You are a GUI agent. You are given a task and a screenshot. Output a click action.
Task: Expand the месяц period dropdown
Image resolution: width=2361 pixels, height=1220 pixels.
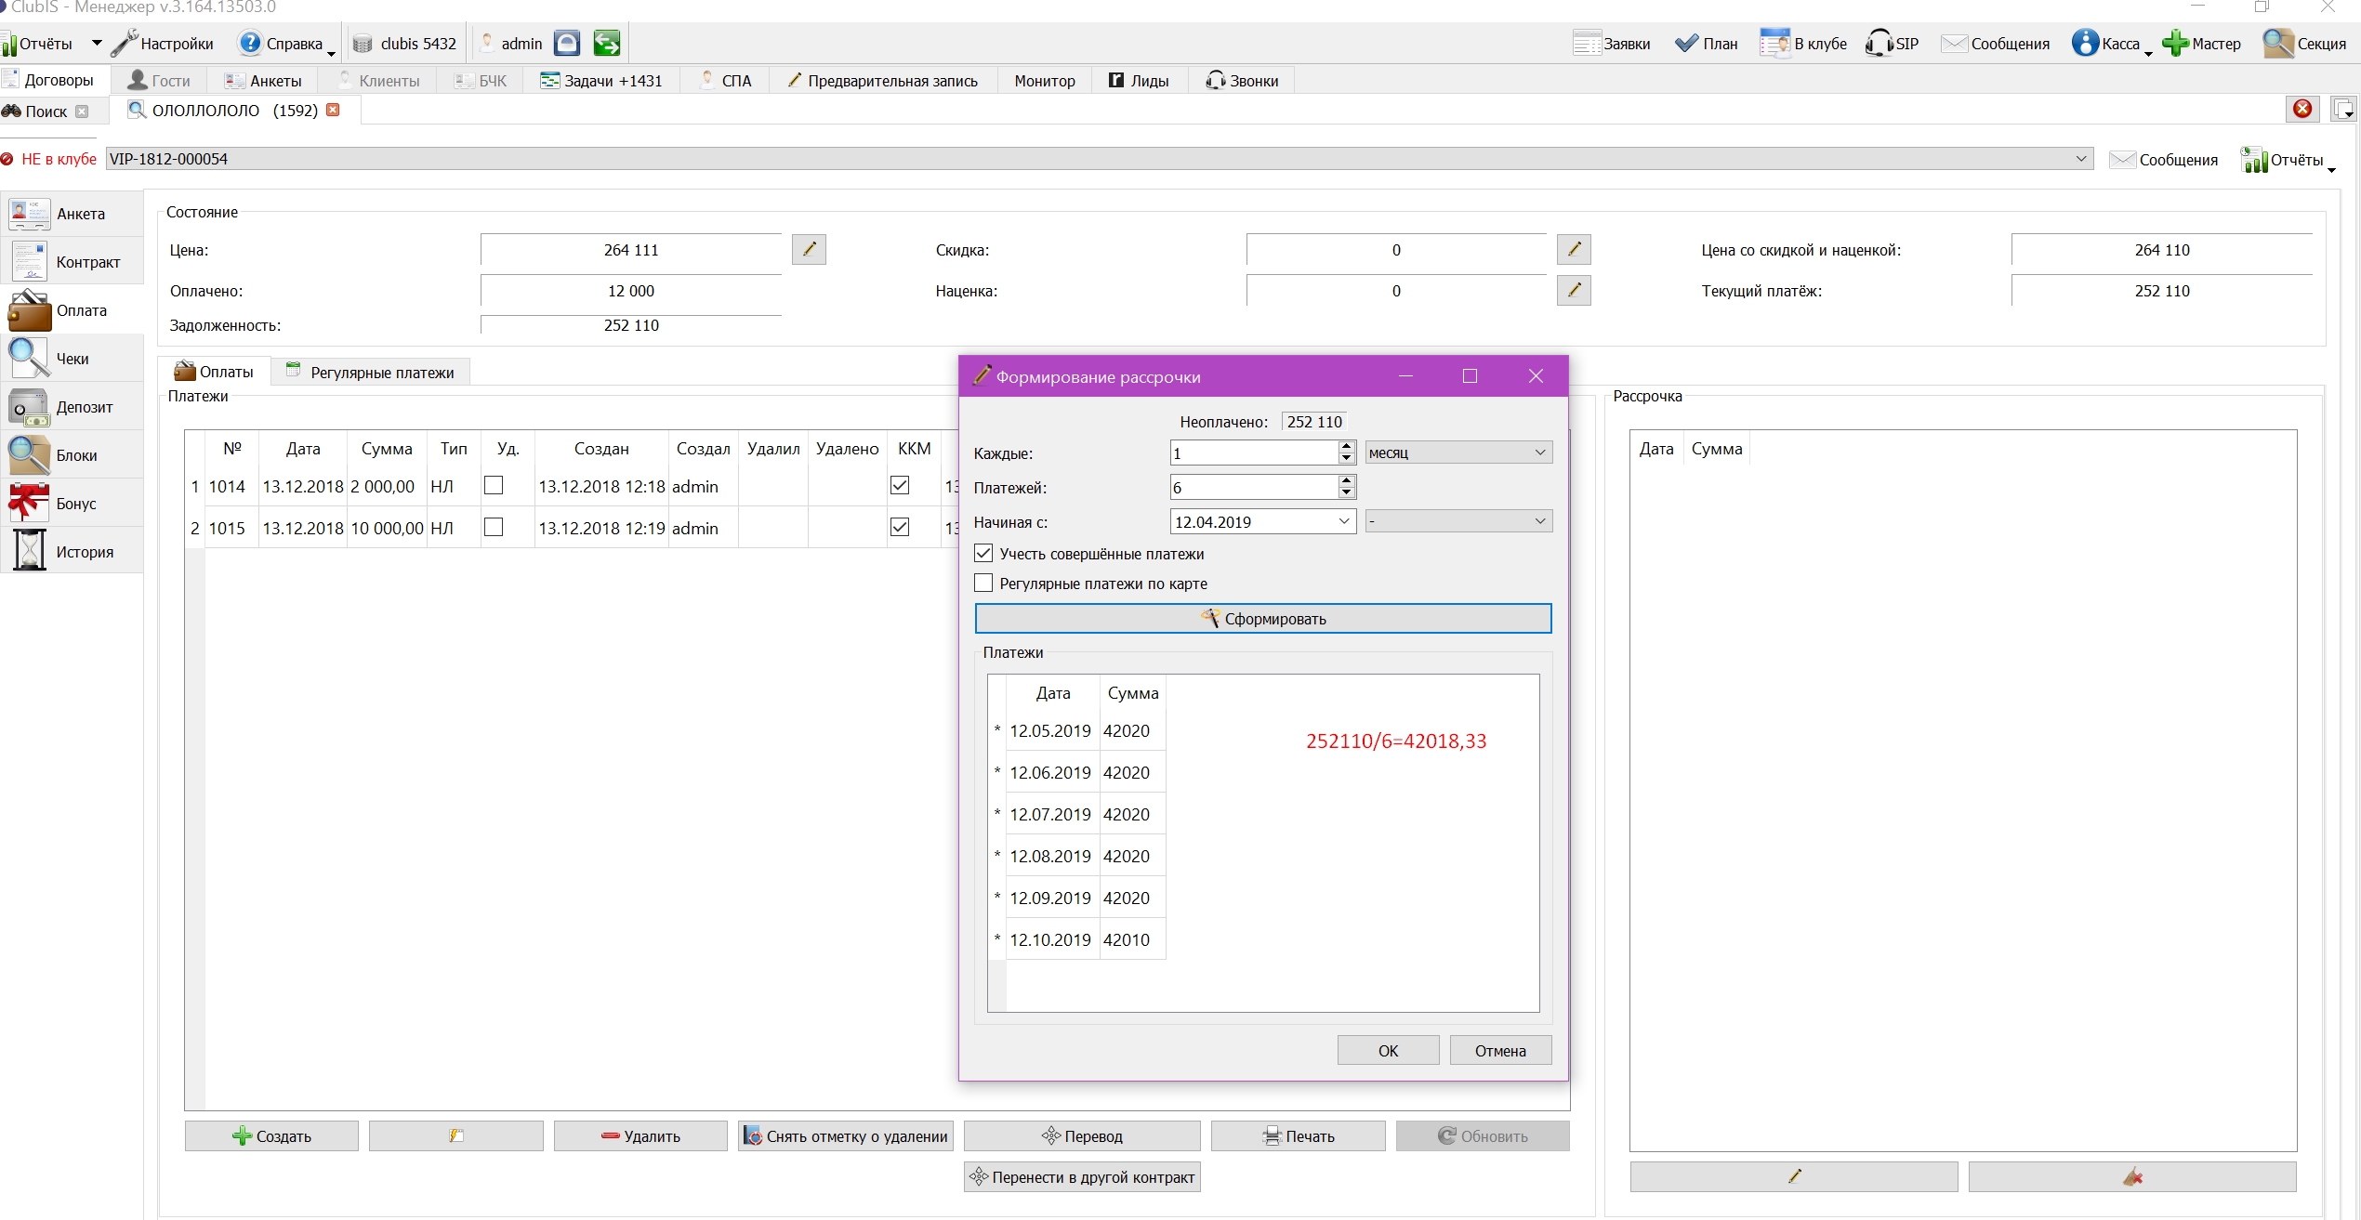1458,453
